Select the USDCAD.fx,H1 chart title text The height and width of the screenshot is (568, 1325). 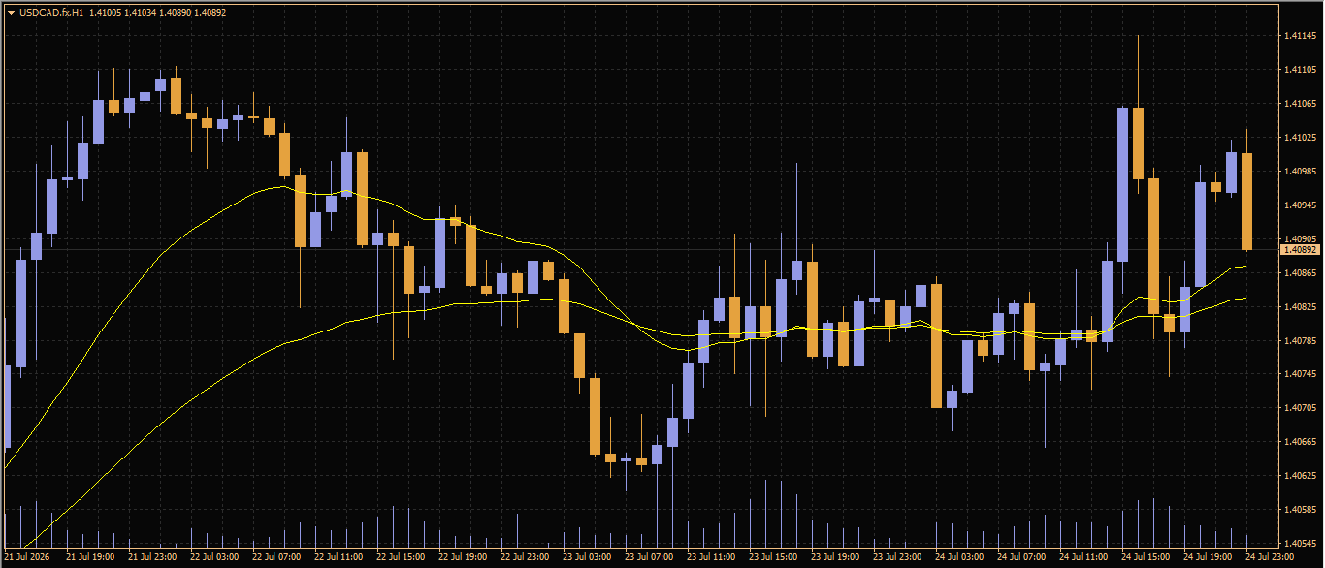tap(51, 12)
